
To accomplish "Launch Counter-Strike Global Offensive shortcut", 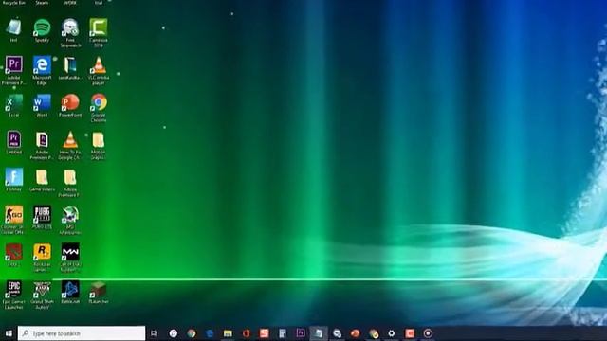I will click(x=13, y=220).
